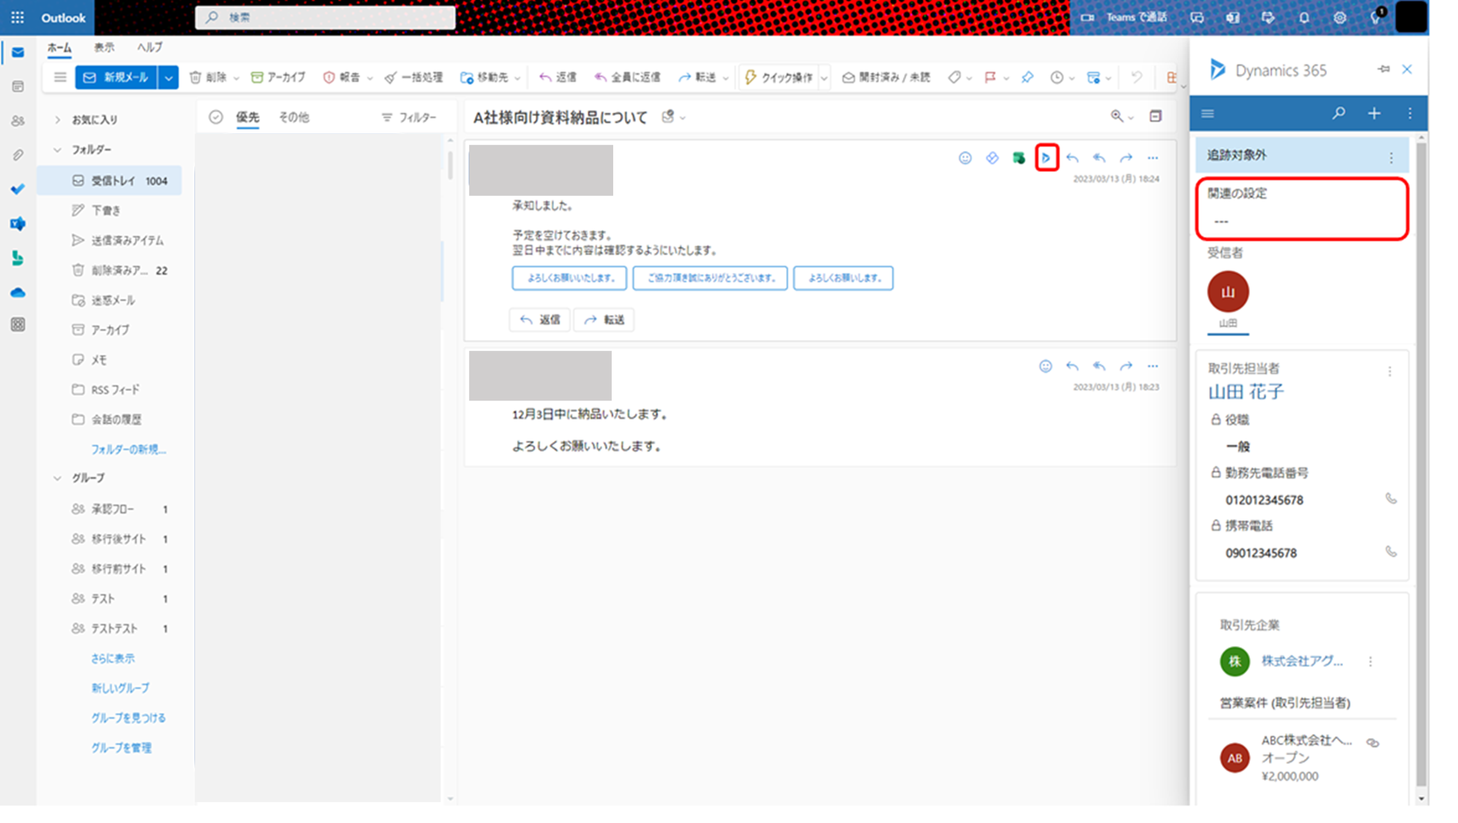Open notifications bell in top bar

pyautogui.click(x=1304, y=18)
